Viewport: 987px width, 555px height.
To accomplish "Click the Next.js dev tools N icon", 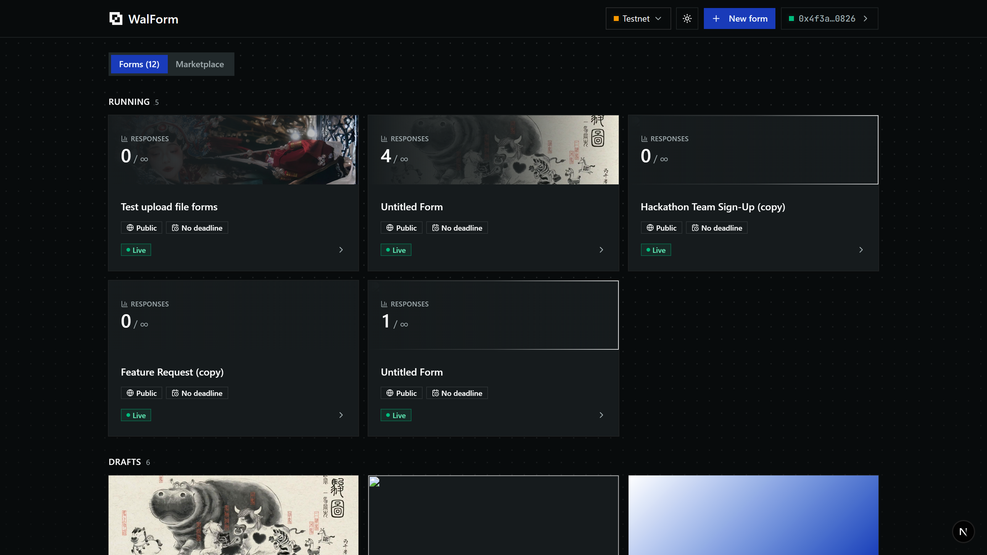I will point(963,532).
